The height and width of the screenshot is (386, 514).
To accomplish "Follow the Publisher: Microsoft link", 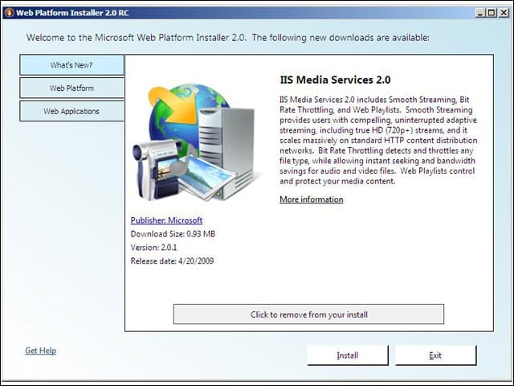I will pos(166,220).
